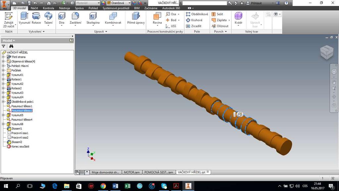Choose the Díra hole tool
339x191 pixels.
point(62,19)
